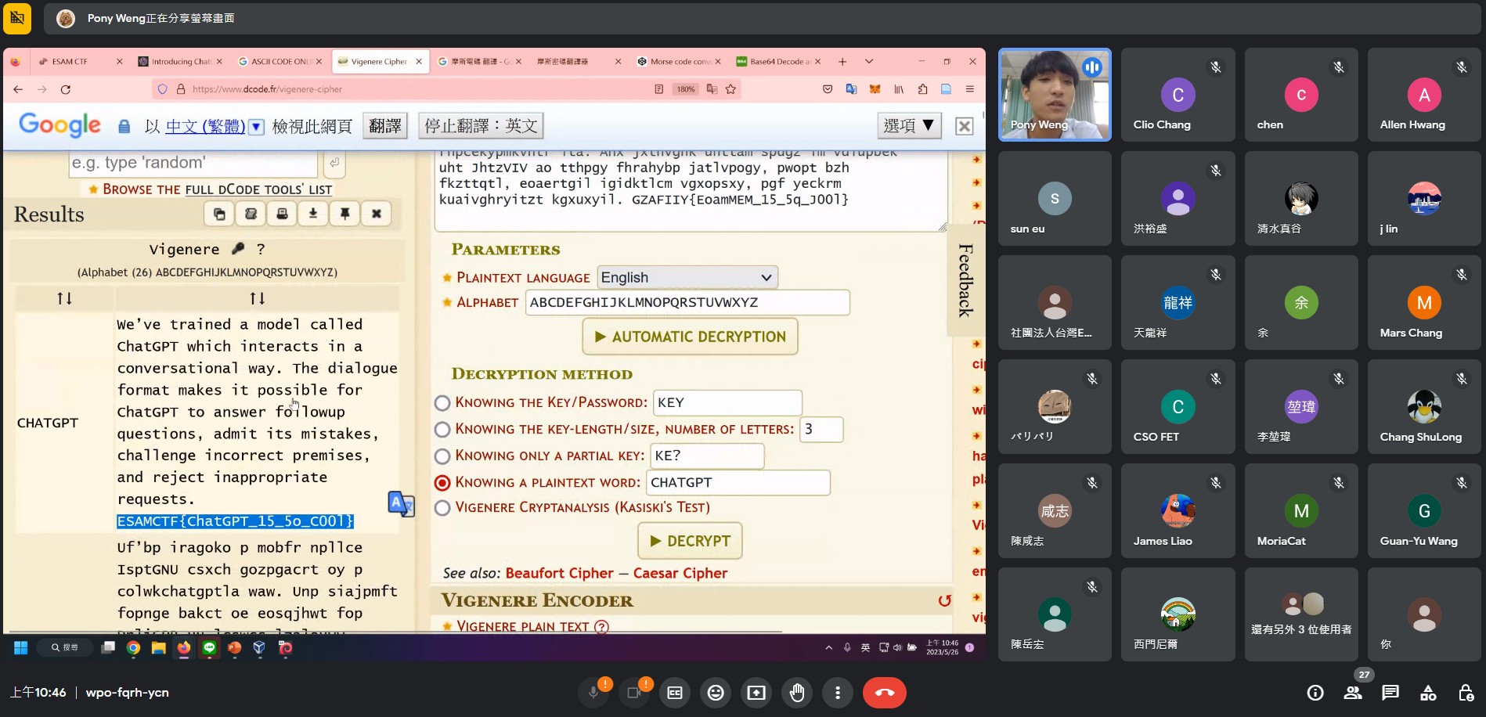Viewport: 1486px width, 717px height.
Task: Select Knowing only a partial key radio
Action: click(x=442, y=456)
